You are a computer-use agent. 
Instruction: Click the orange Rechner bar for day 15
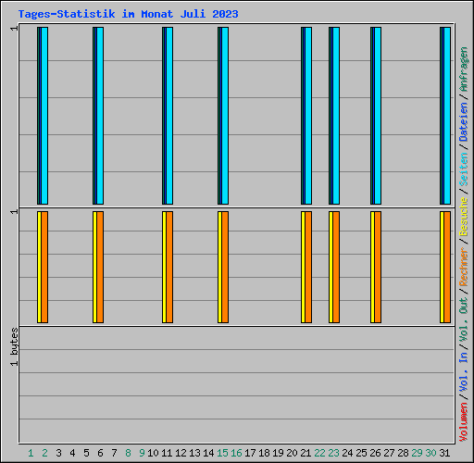(x=225, y=268)
